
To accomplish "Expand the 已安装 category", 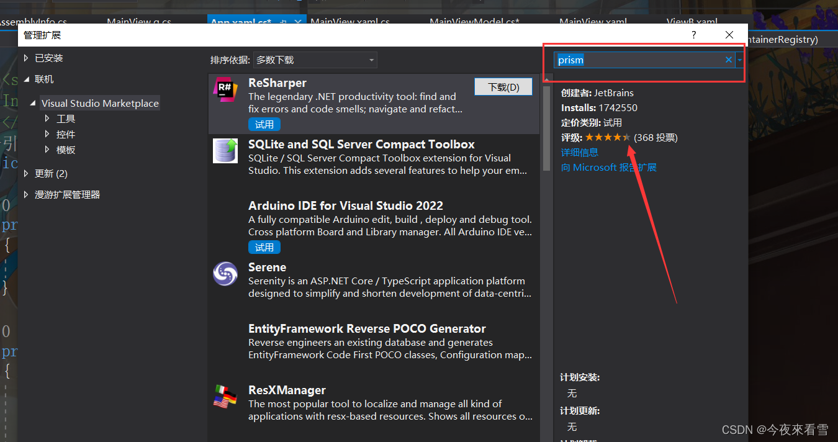I will (x=26, y=58).
